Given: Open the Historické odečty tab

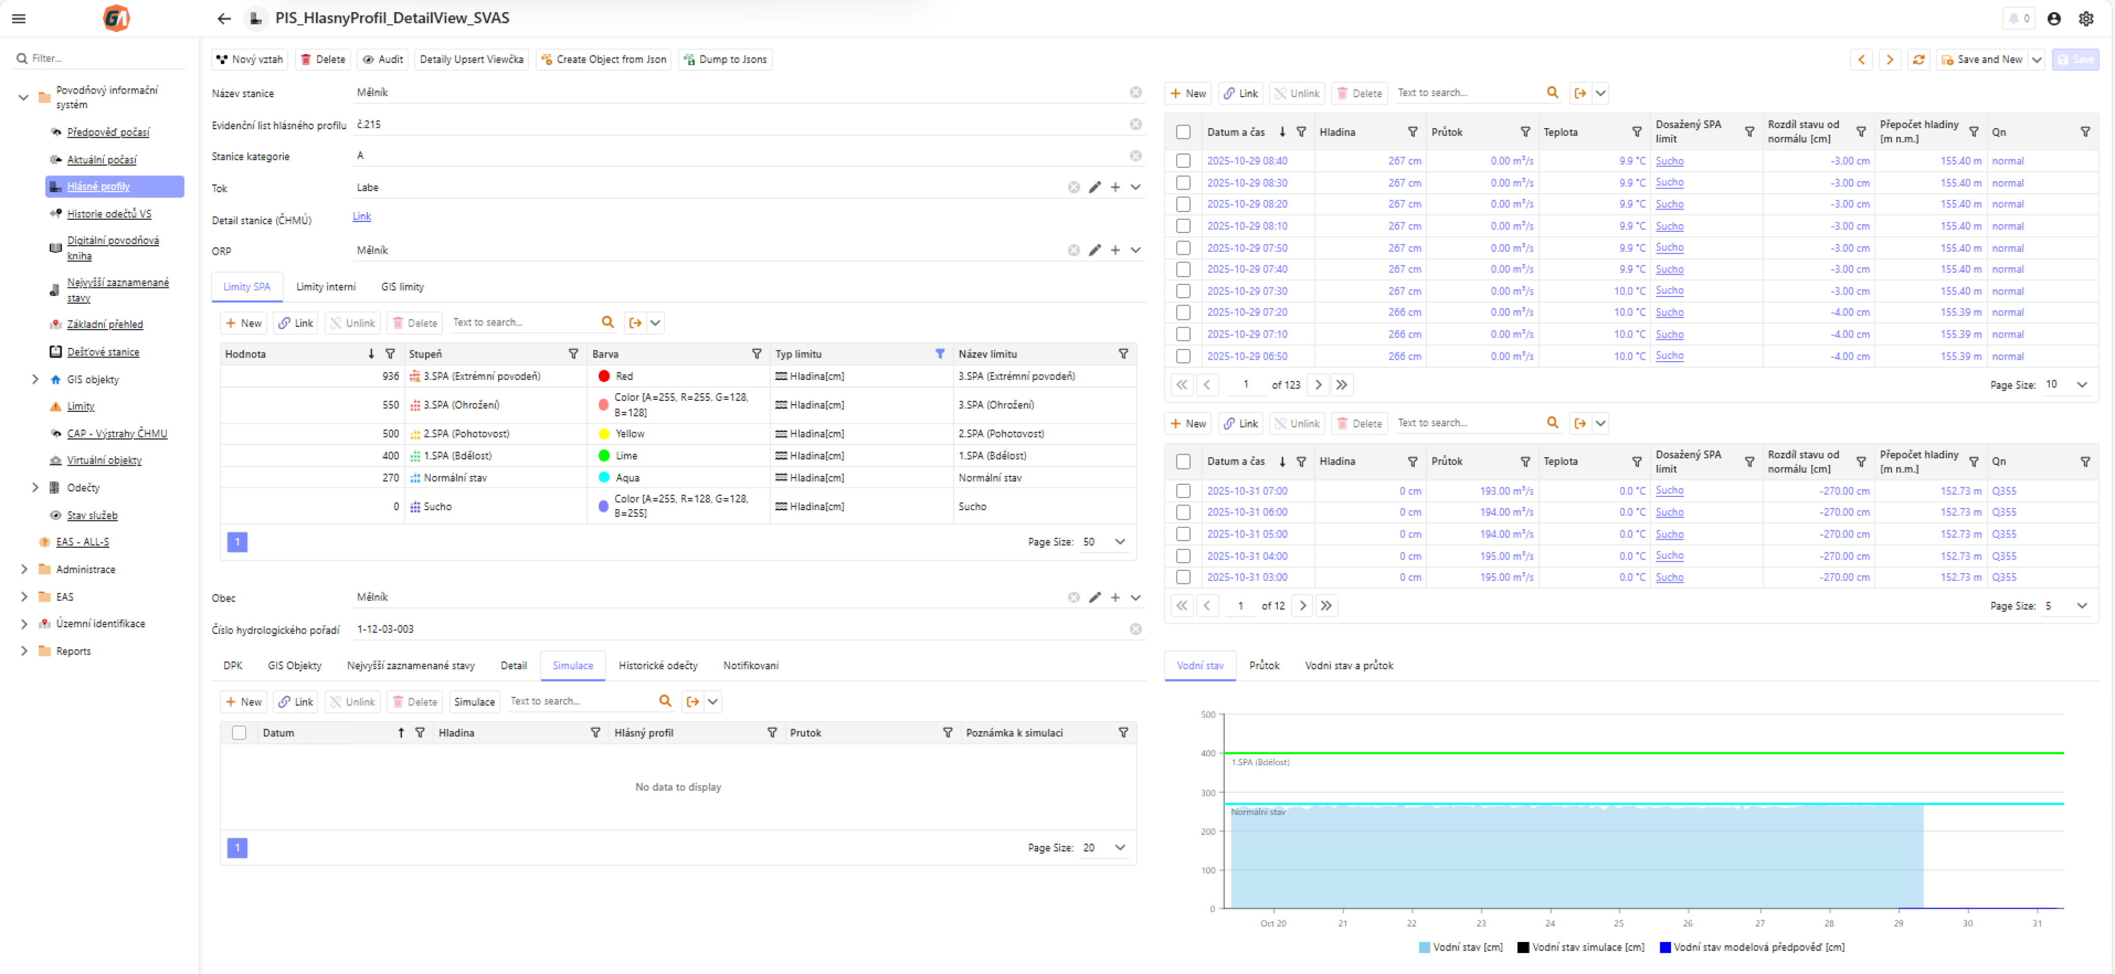Looking at the screenshot, I should [x=658, y=665].
